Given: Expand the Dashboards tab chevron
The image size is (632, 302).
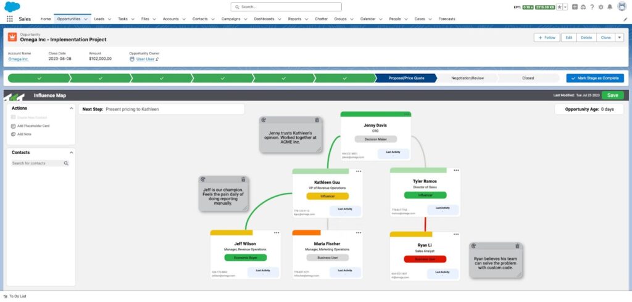Looking at the screenshot, I should pyautogui.click(x=280, y=19).
